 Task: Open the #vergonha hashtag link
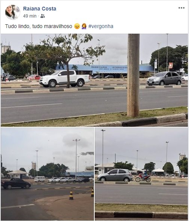coord(101,26)
